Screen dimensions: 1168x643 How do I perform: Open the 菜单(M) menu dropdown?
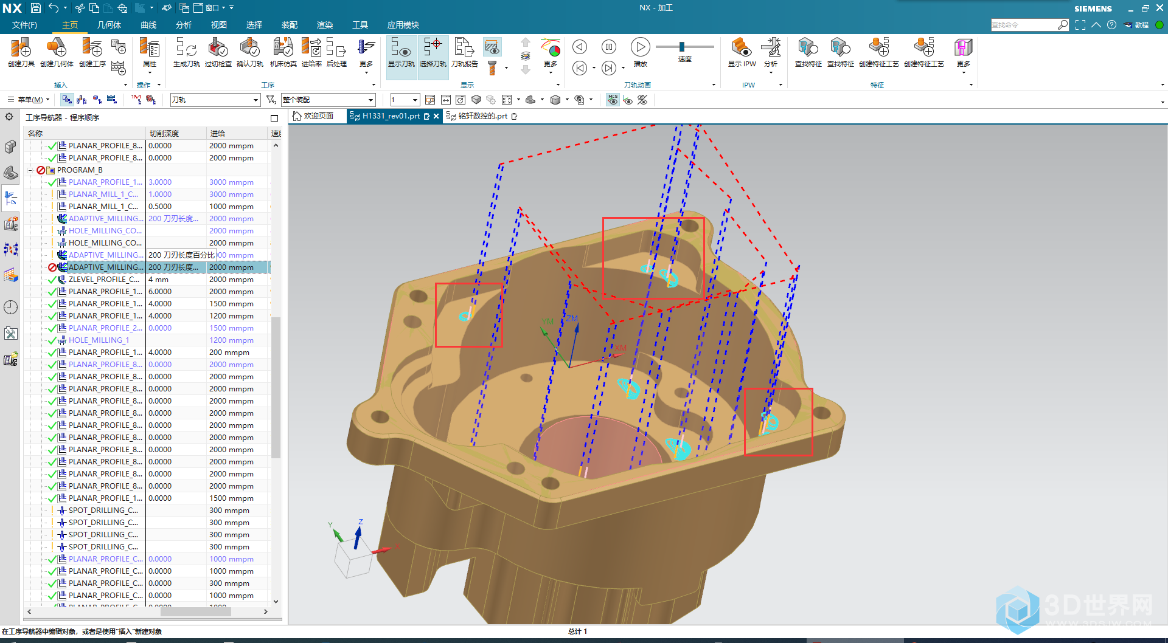(29, 100)
